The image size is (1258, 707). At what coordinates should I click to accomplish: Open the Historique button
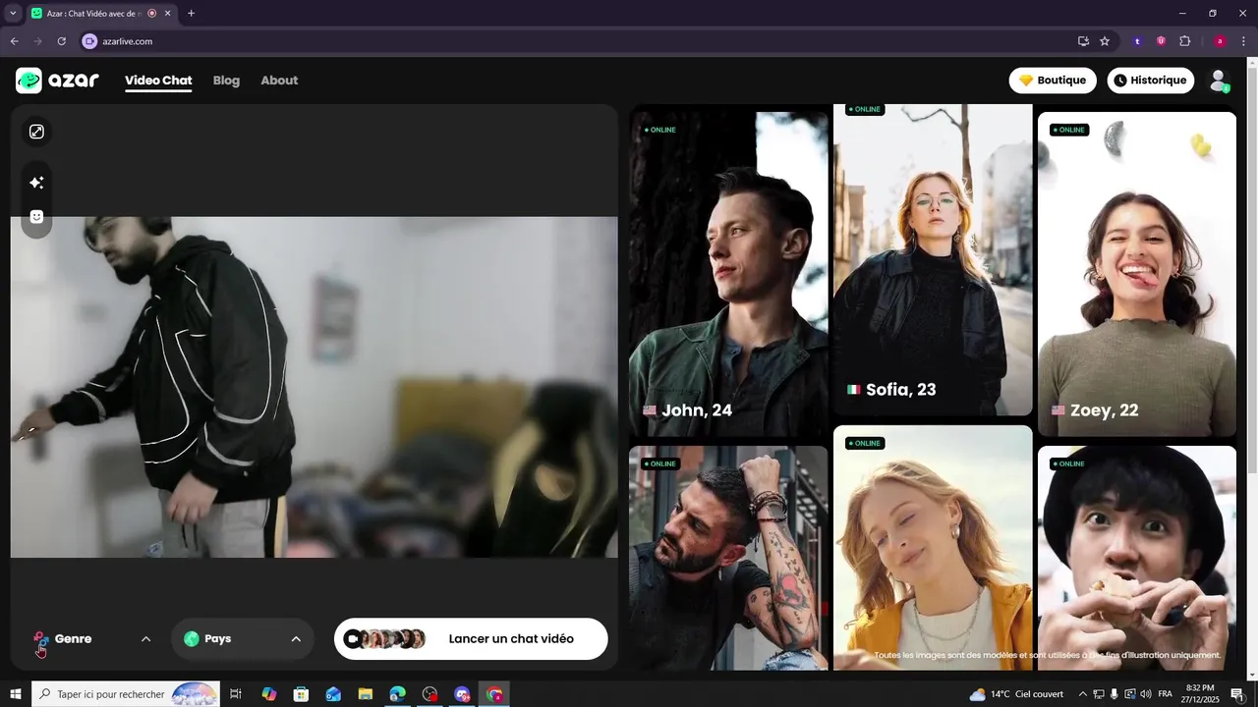point(1151,81)
